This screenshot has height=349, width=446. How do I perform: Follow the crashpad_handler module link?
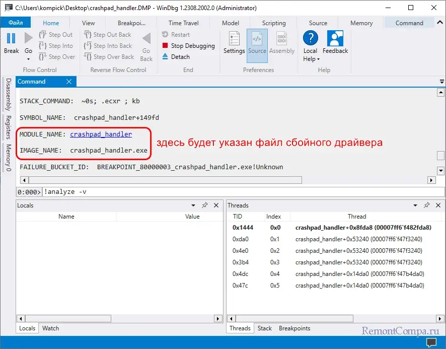(x=101, y=134)
